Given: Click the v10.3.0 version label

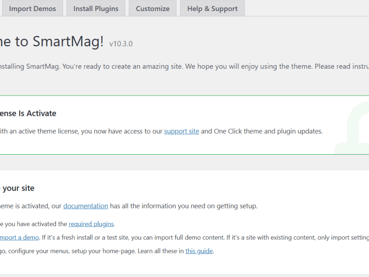Looking at the screenshot, I should click(121, 44).
